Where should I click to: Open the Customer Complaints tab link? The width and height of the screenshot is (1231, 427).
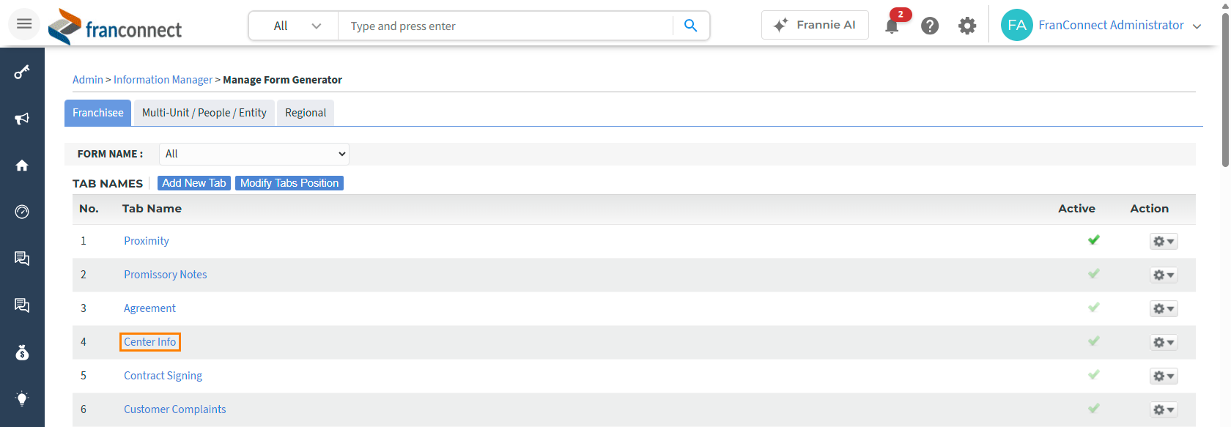(x=175, y=409)
